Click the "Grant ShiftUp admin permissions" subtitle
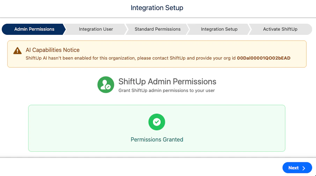 pyautogui.click(x=167, y=91)
